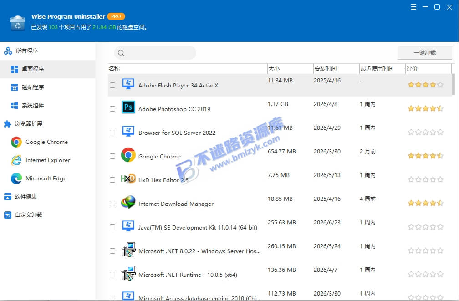Viewport: 459px width, 301px height.
Task: Click the Browser for SQL Server monitor icon
Action: (128, 132)
